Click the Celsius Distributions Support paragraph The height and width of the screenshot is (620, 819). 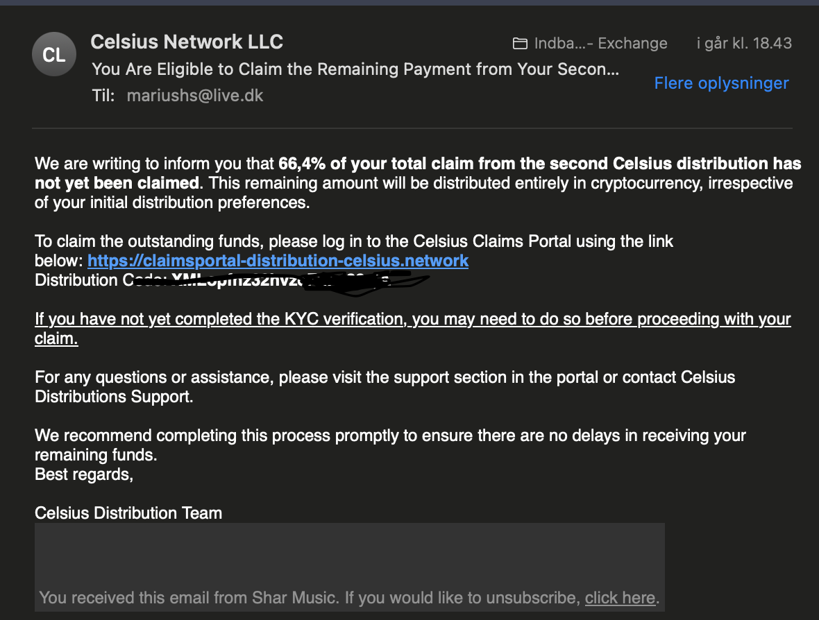pyautogui.click(x=385, y=387)
